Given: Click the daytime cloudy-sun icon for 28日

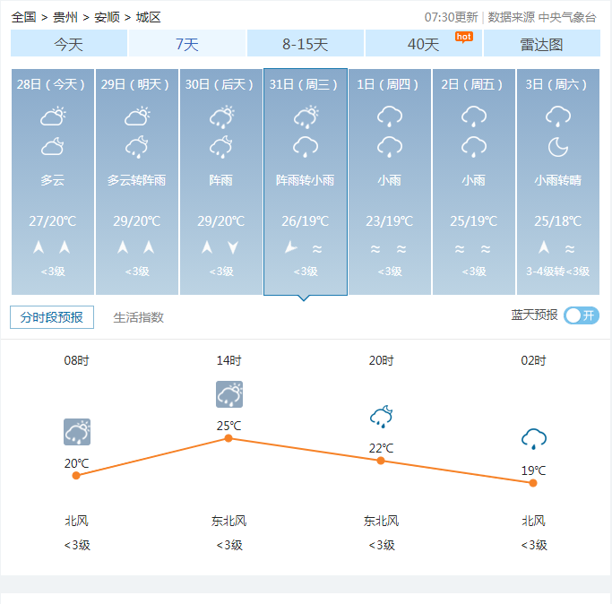Looking at the screenshot, I should [53, 116].
